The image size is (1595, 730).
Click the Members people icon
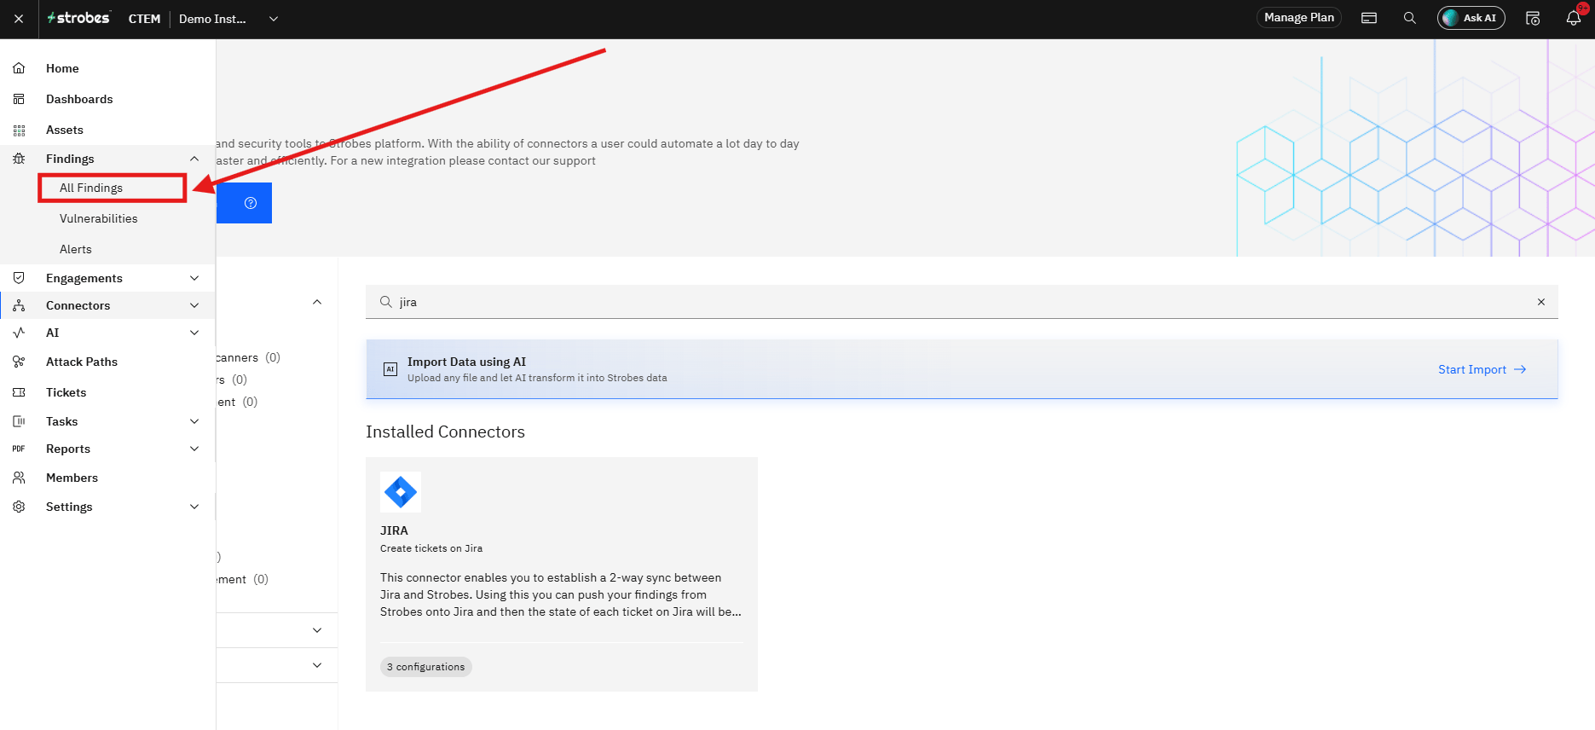pyautogui.click(x=19, y=478)
